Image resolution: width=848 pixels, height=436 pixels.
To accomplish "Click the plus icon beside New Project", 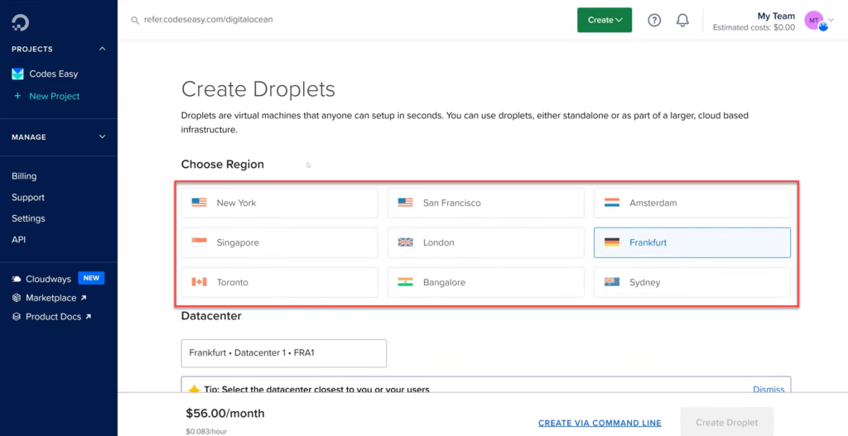I will coord(18,96).
